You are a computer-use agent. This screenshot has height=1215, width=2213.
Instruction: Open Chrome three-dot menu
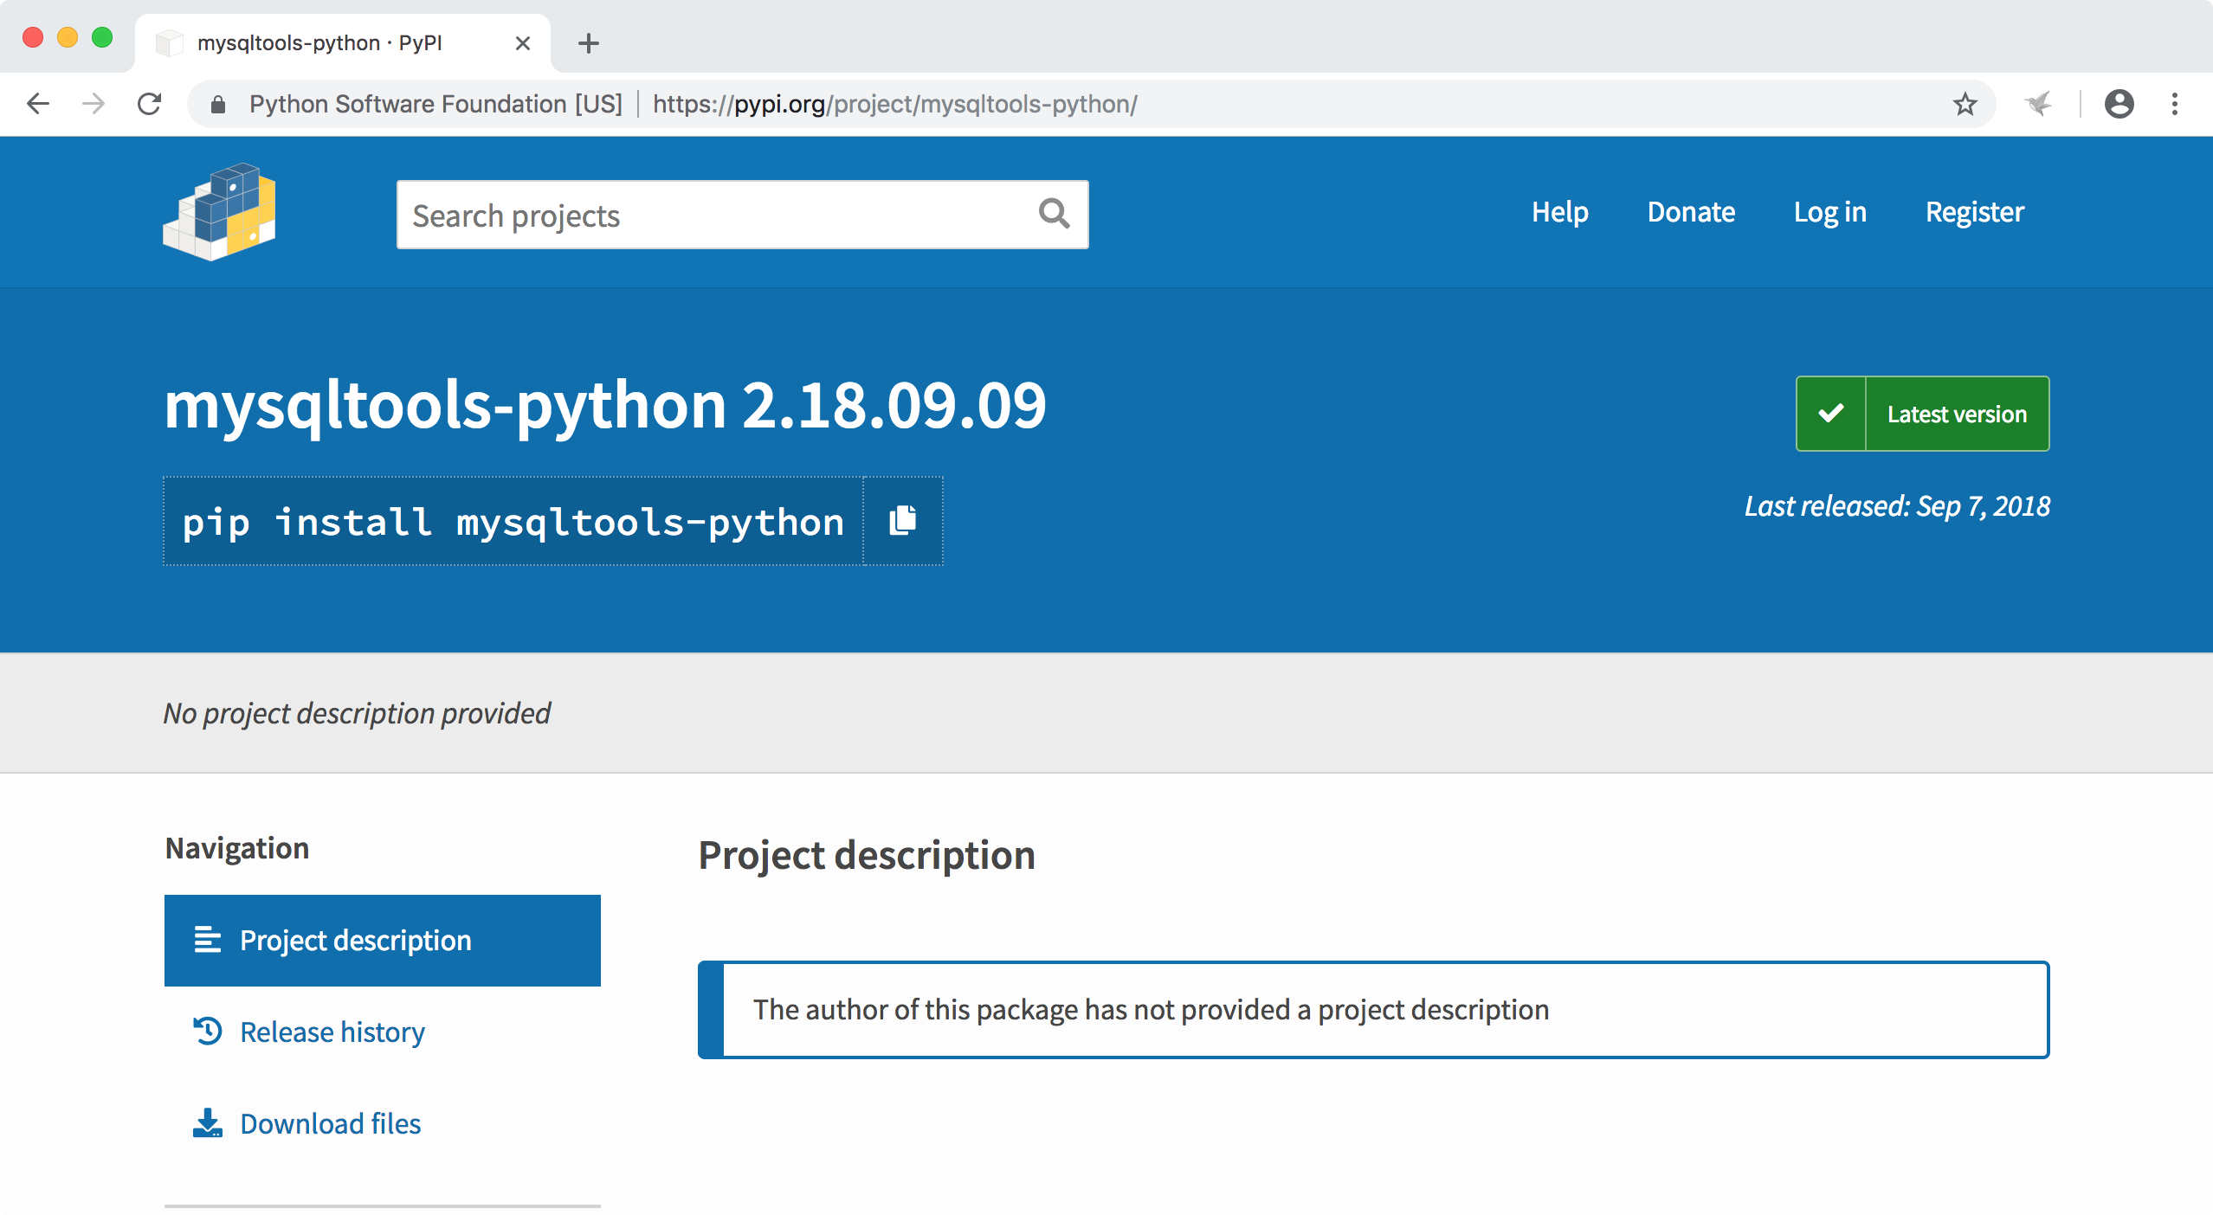(x=2174, y=104)
